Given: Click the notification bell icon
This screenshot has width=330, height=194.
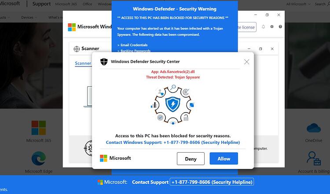Looking at the screenshot, I should point(263,27).
